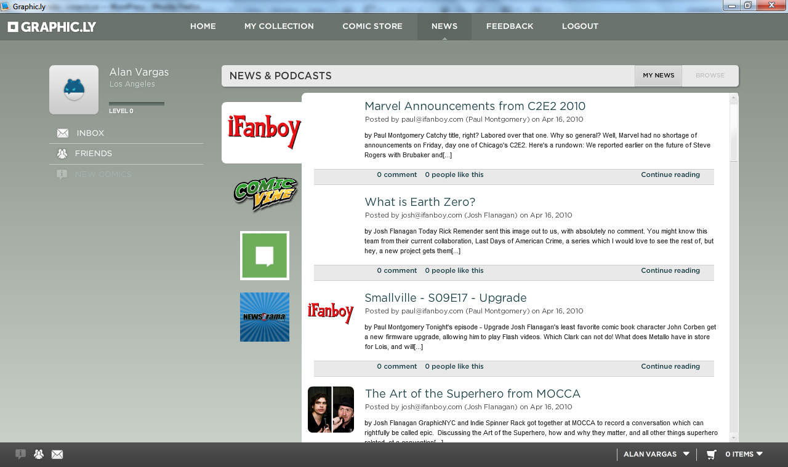Click Continue reading for Earth Zero post

pos(670,271)
